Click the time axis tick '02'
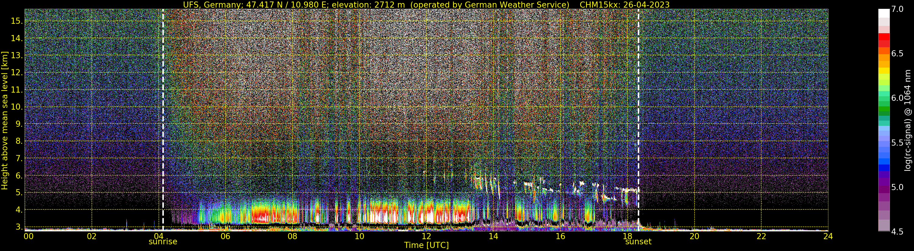Viewport: 914px width, 251px height. (x=92, y=236)
